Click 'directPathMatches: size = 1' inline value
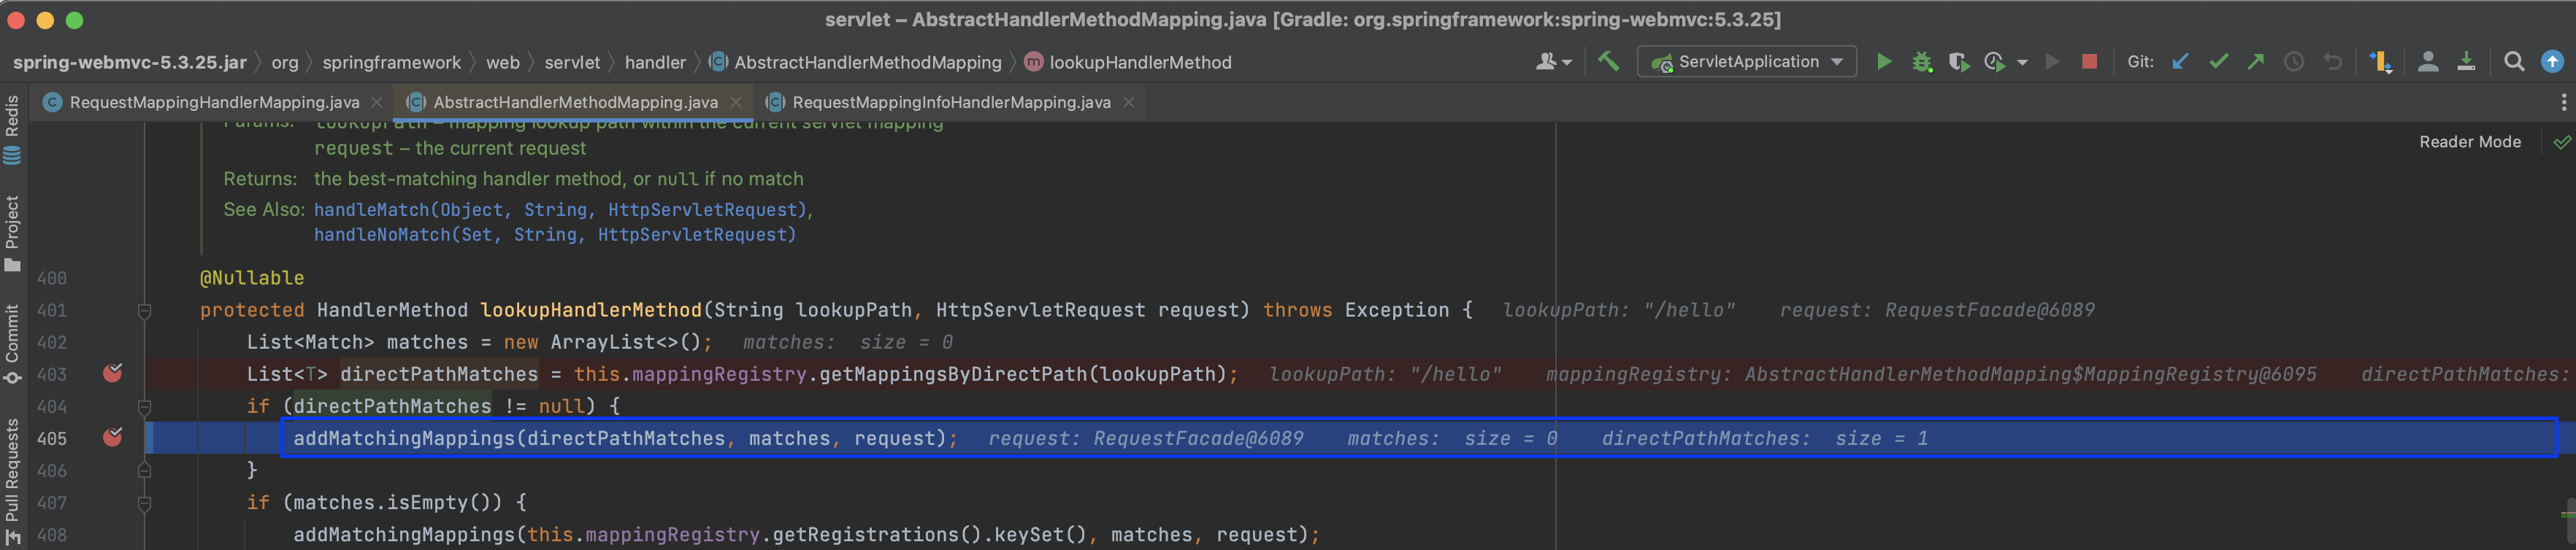Viewport: 2576px width, 550px height. 1764,438
